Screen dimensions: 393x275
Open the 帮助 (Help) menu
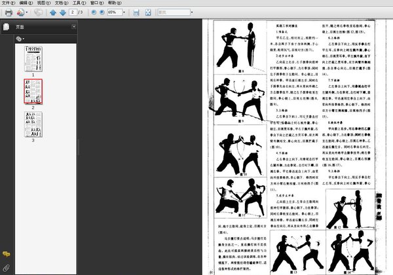(x=115, y=3)
